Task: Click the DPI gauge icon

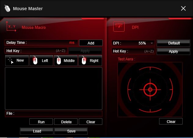Action: [119, 26]
